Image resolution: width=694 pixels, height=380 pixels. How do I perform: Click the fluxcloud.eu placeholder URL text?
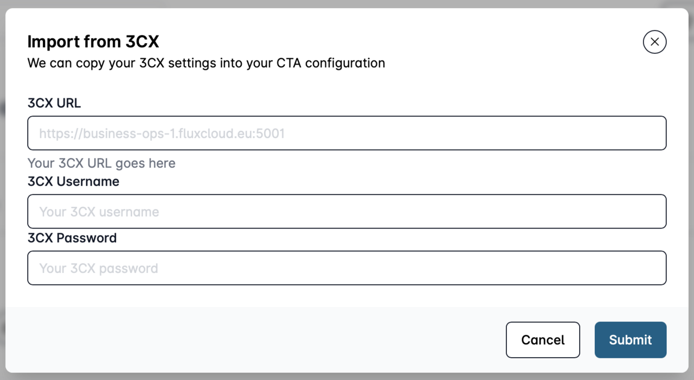162,134
